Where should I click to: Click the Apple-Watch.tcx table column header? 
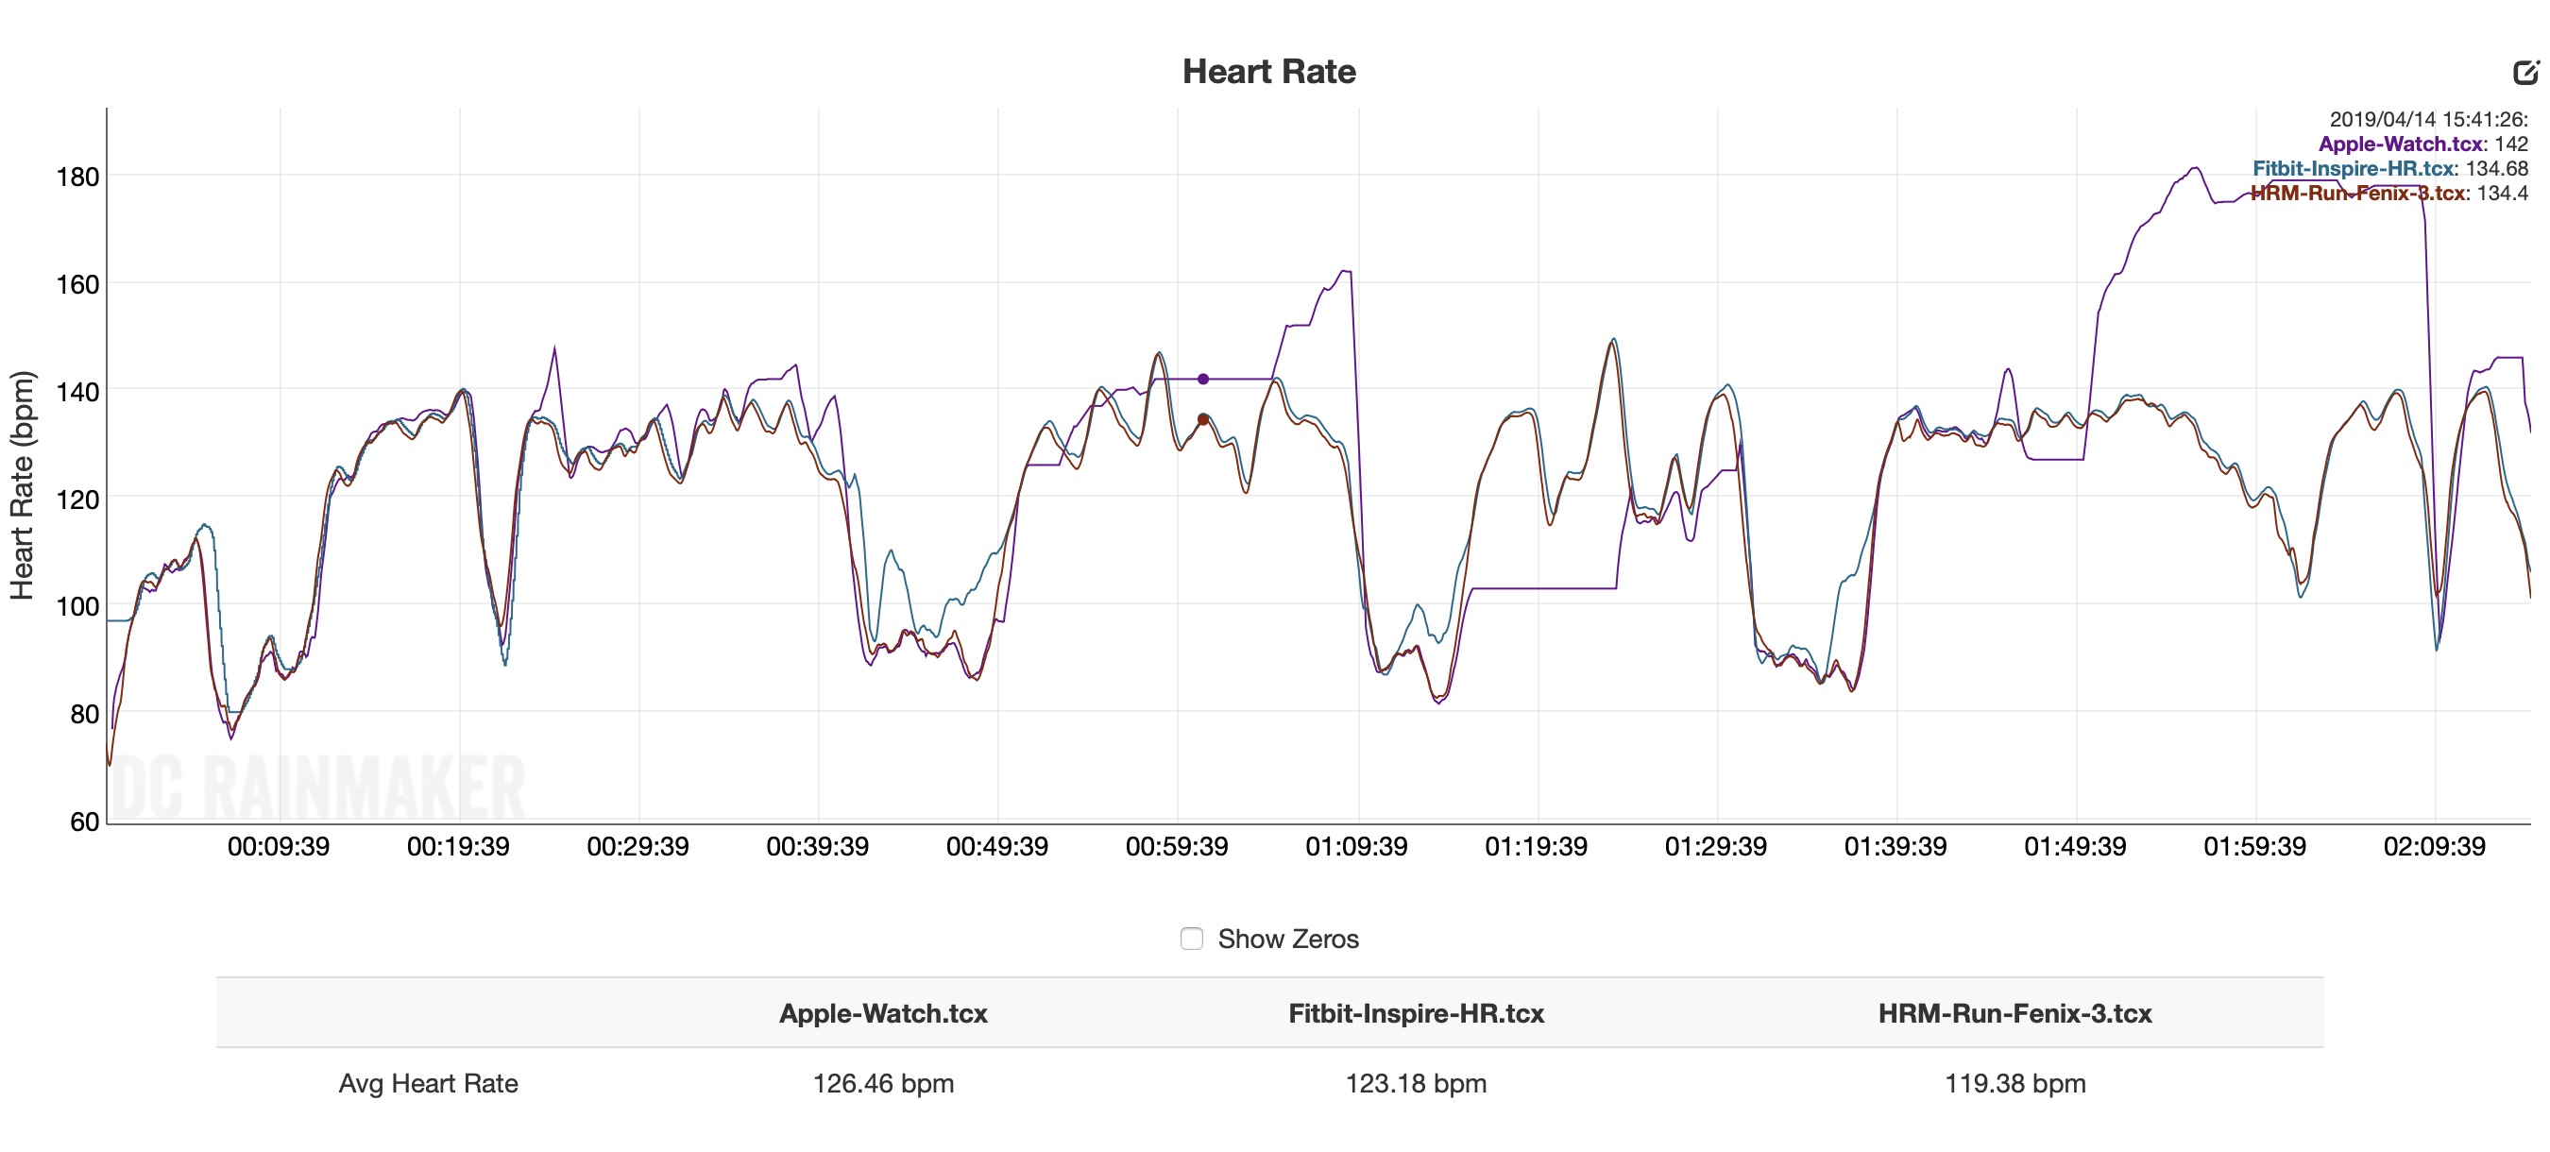coord(883,1012)
